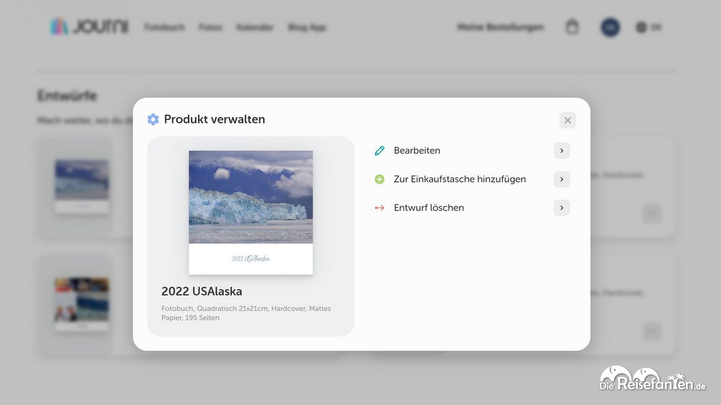Image resolution: width=721 pixels, height=405 pixels.
Task: Click the chevron for Zur Einkaufstasche hinzufügen
Action: (561, 179)
